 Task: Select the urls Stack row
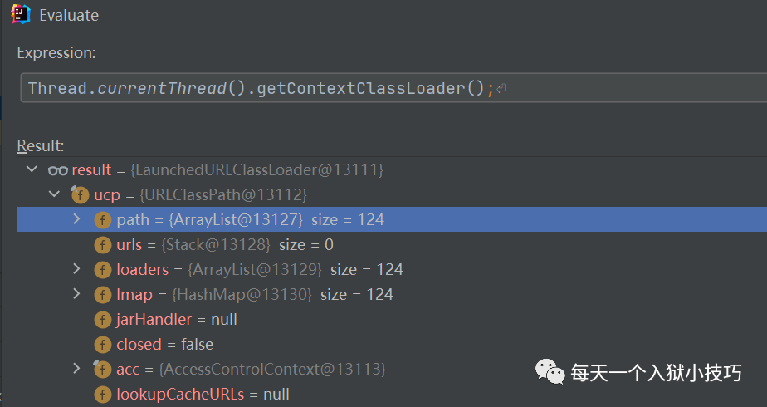[392, 244]
